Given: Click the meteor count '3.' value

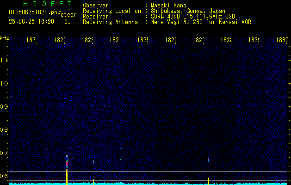Looking at the screenshot, I should [x=67, y=22].
